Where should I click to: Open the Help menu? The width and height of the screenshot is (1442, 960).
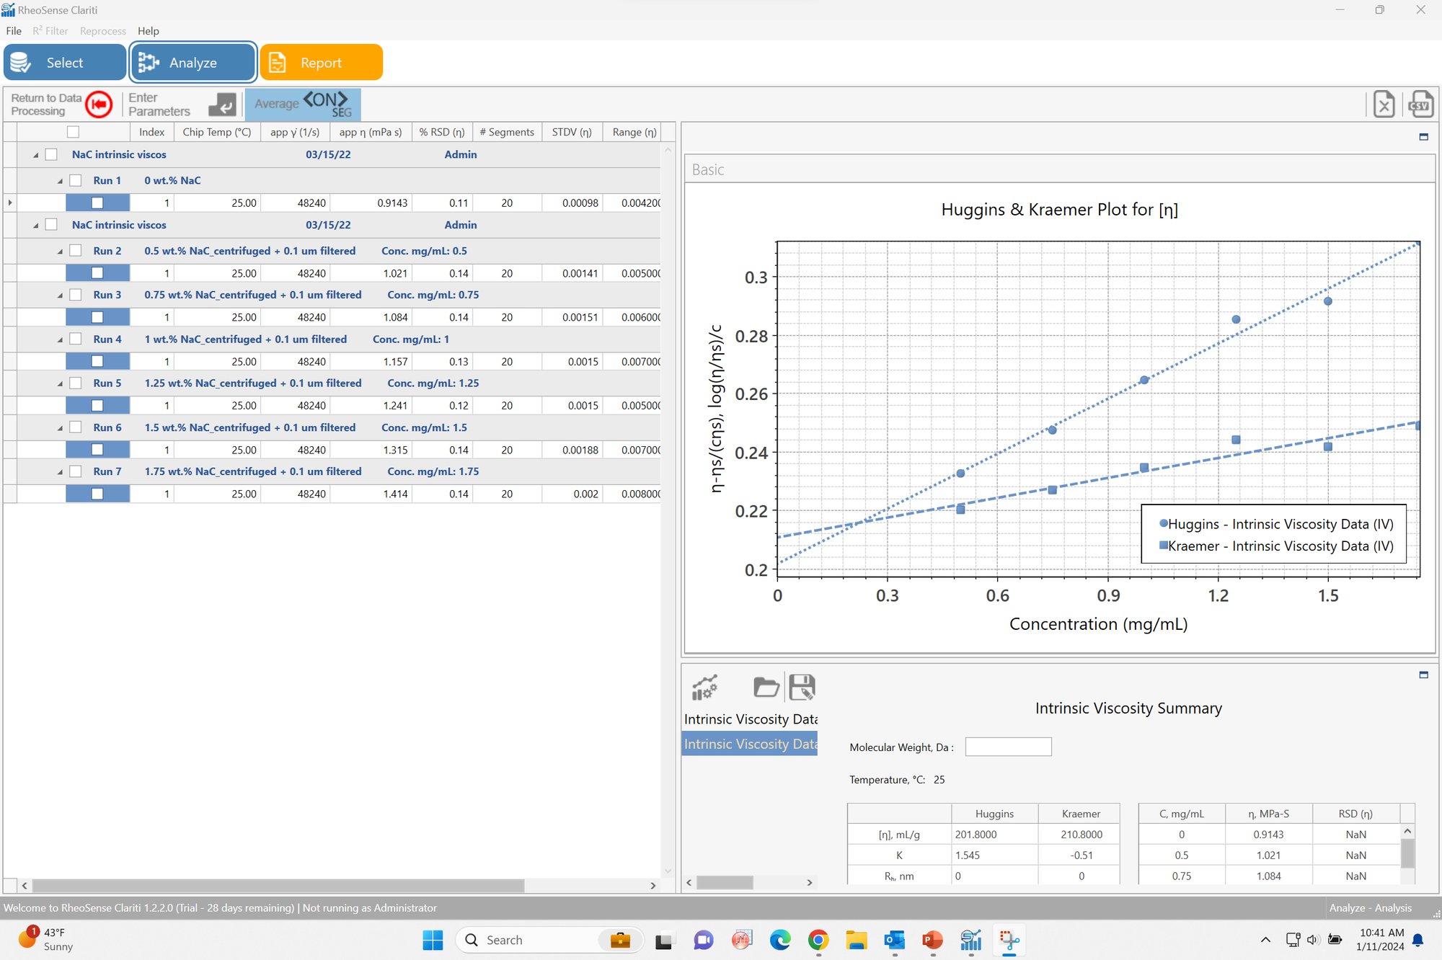click(149, 30)
